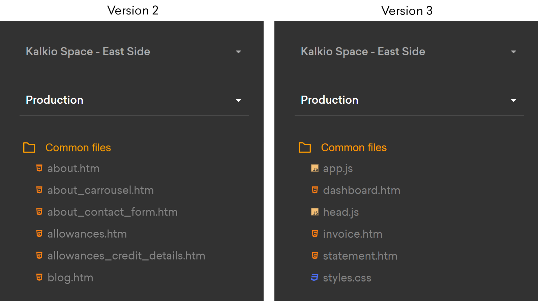Open the about_carrousel.htm file
The height and width of the screenshot is (301, 538).
pyautogui.click(x=100, y=190)
